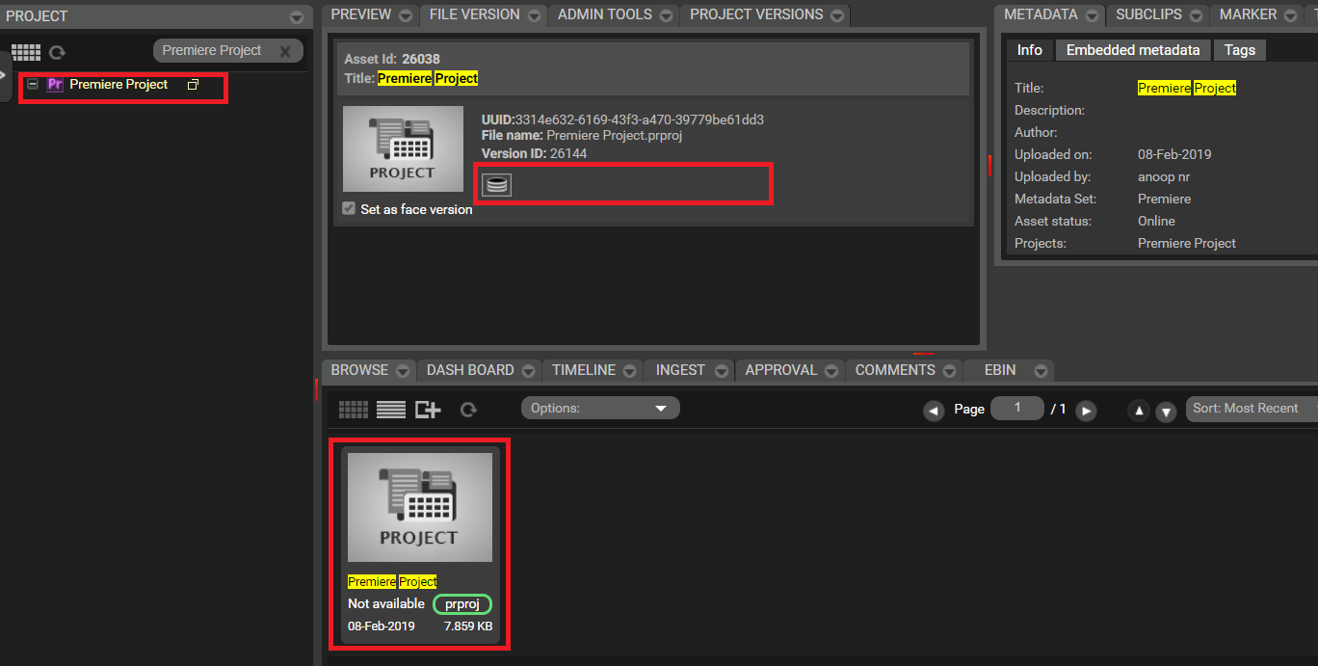Switch Project panel to grid view
This screenshot has height=666, width=1318.
coord(26,52)
